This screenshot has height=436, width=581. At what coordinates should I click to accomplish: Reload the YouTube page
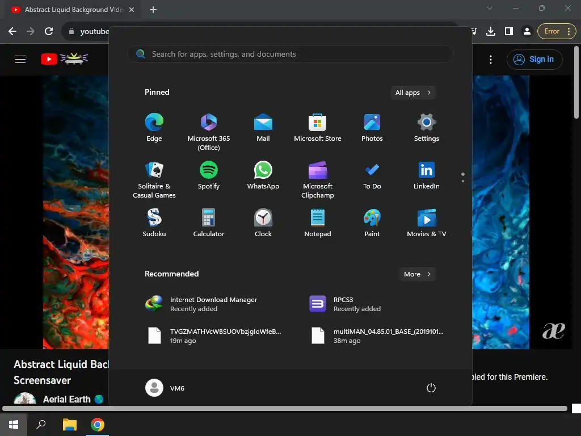(x=49, y=31)
